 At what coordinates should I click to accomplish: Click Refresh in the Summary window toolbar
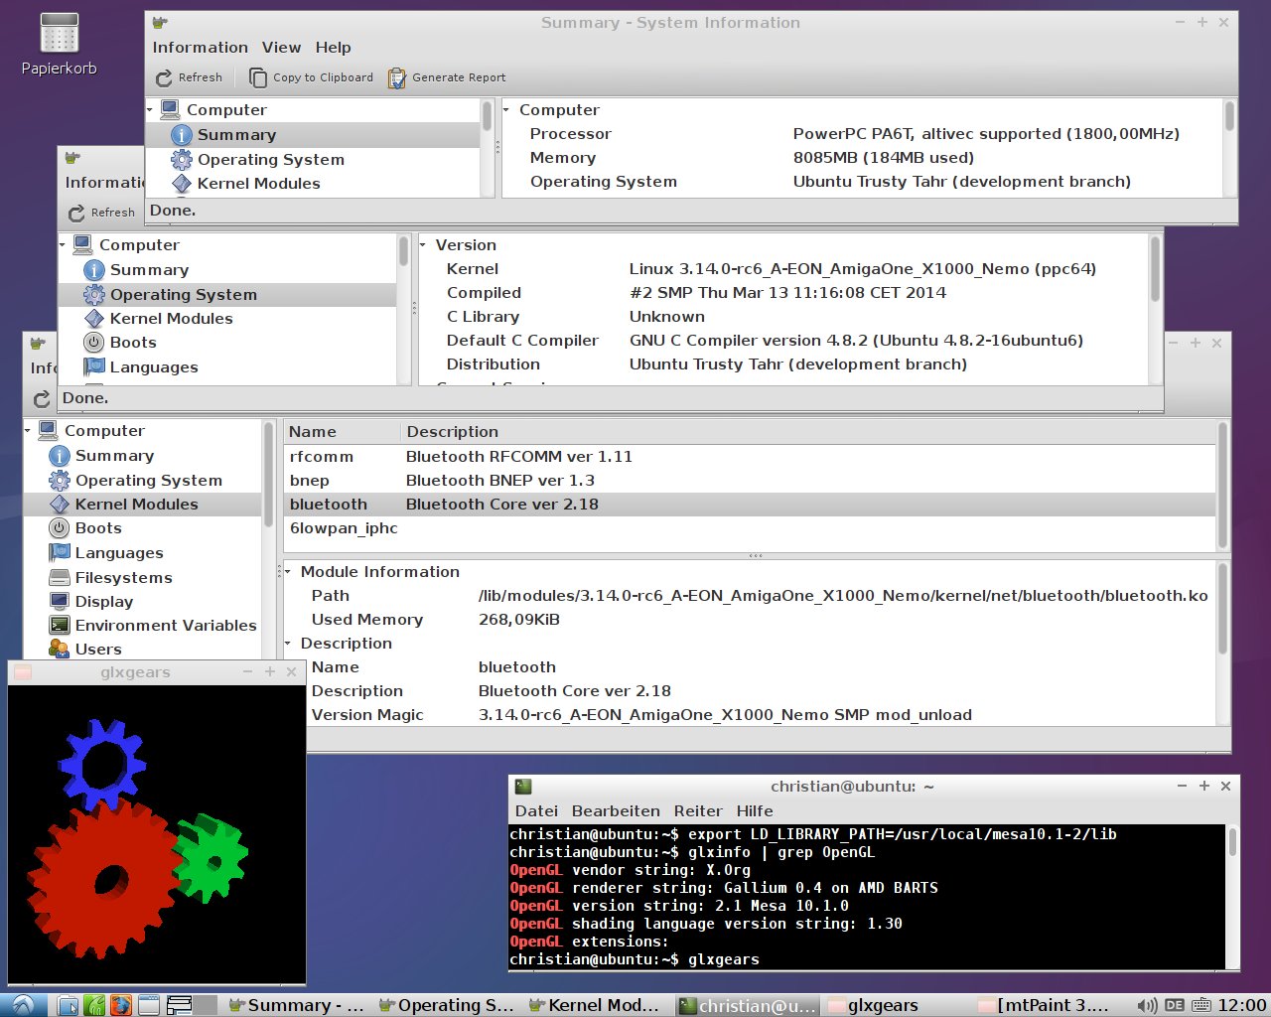tap(189, 77)
